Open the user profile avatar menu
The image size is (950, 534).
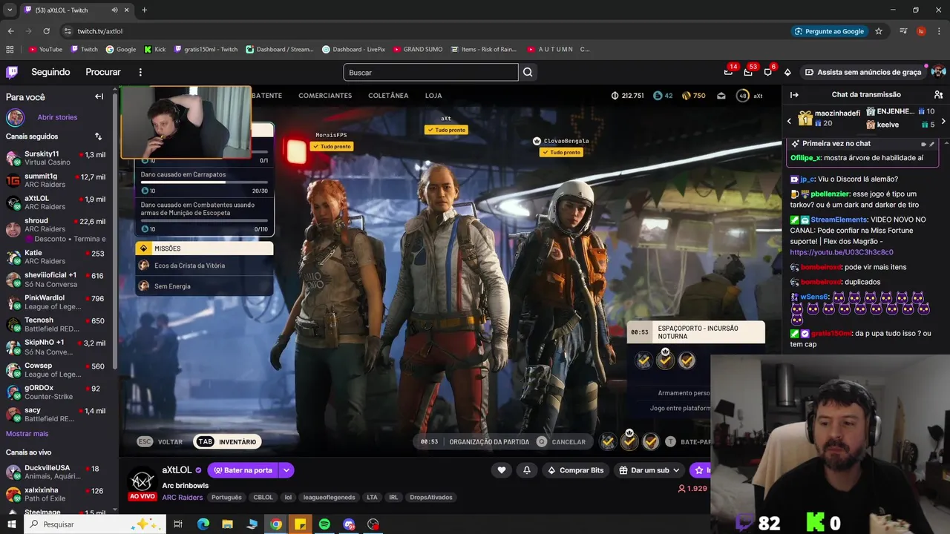[938, 72]
